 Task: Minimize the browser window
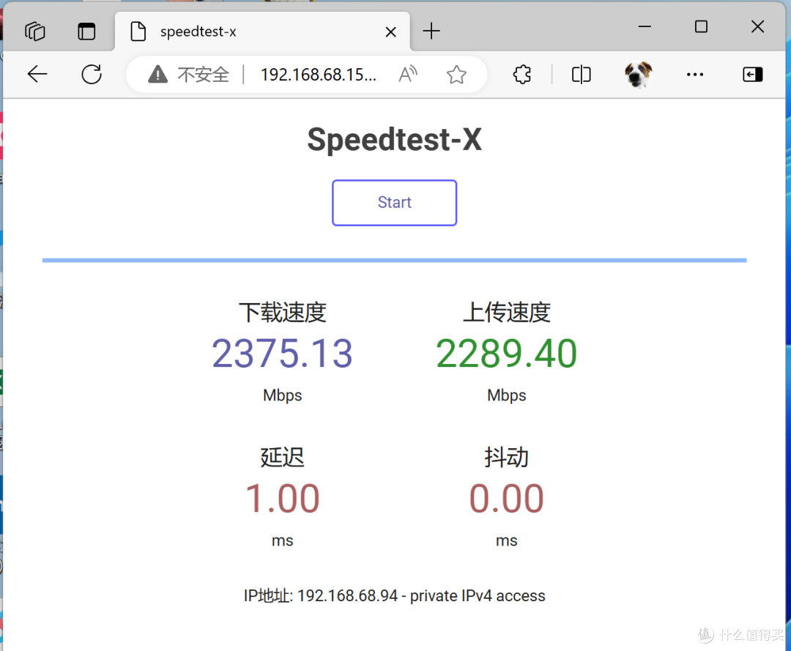645,26
